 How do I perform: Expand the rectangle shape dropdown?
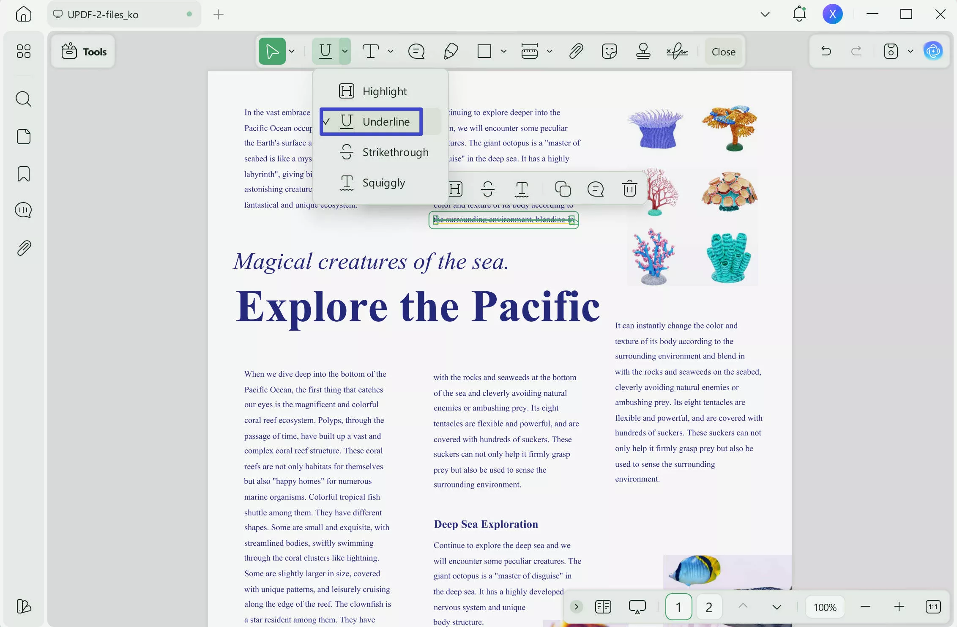click(504, 52)
